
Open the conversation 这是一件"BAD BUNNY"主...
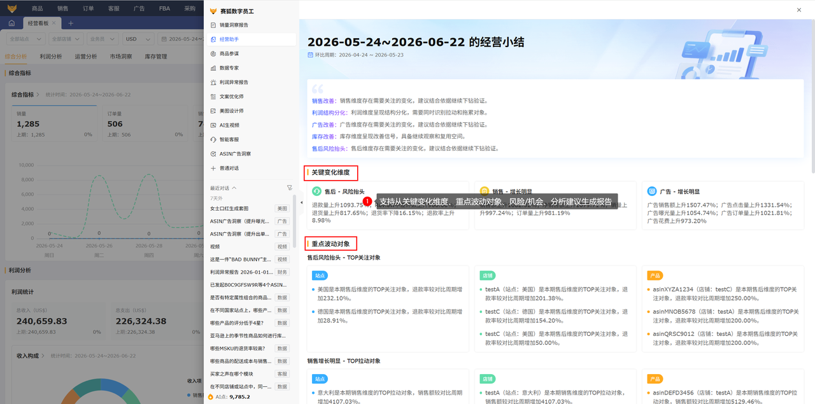(239, 260)
